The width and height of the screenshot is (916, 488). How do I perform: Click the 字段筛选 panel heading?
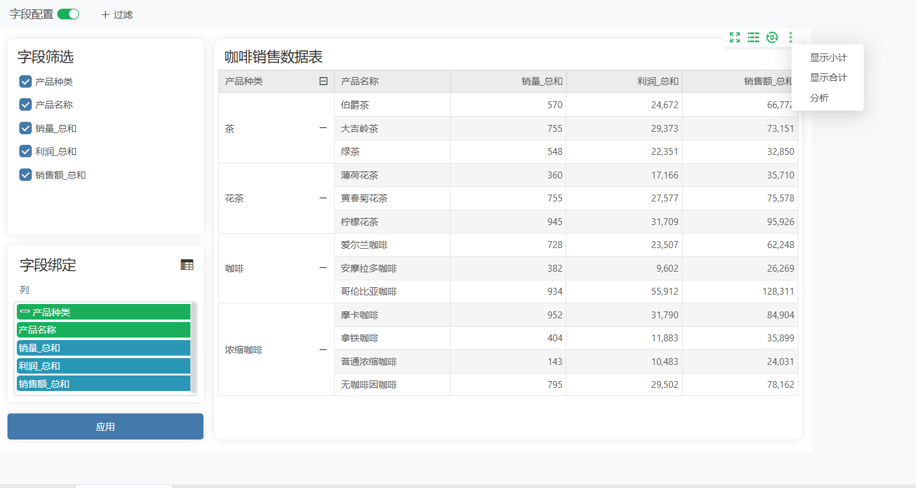coord(45,57)
